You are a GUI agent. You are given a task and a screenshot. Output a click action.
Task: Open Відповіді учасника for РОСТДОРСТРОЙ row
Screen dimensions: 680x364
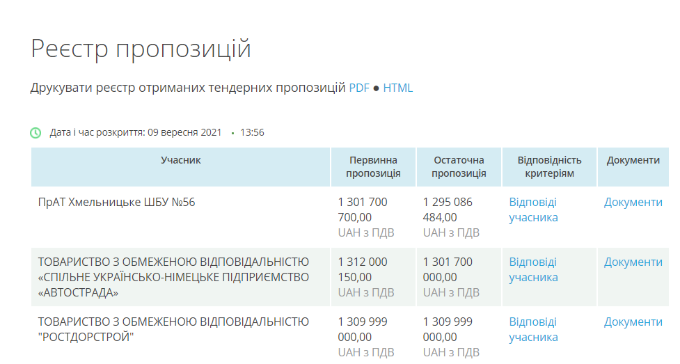click(x=533, y=329)
